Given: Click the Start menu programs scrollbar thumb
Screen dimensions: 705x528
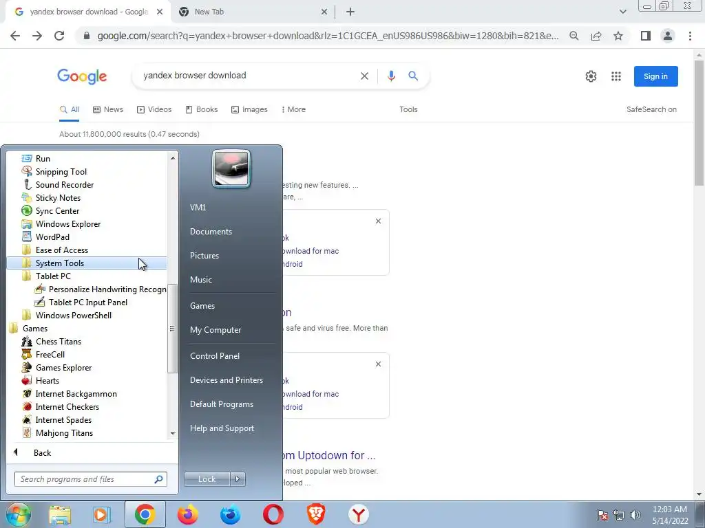Looking at the screenshot, I should point(171,328).
